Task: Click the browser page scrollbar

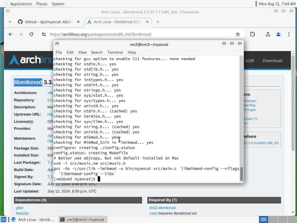Action: (x=293, y=102)
